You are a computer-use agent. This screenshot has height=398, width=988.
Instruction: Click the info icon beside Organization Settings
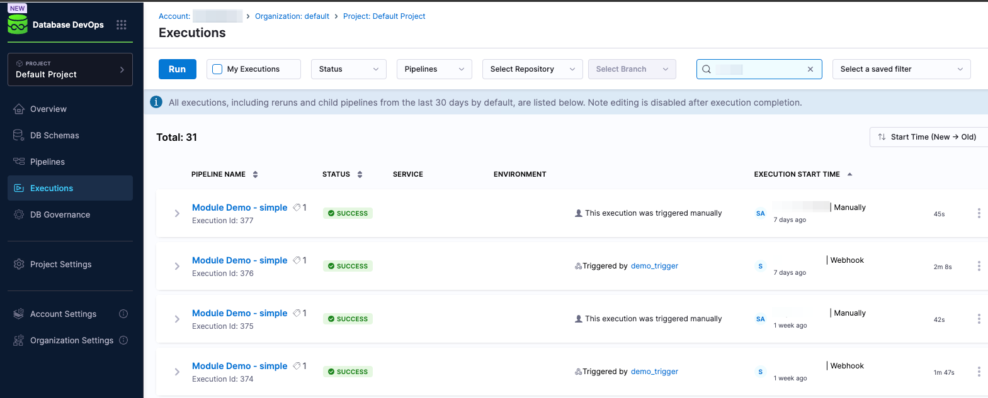[x=123, y=340]
